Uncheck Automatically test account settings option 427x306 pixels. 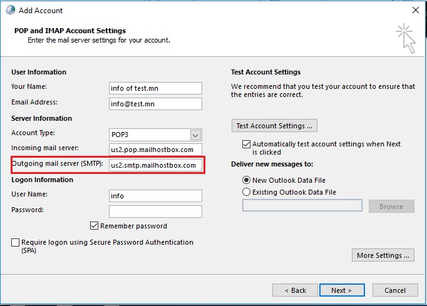pos(246,144)
